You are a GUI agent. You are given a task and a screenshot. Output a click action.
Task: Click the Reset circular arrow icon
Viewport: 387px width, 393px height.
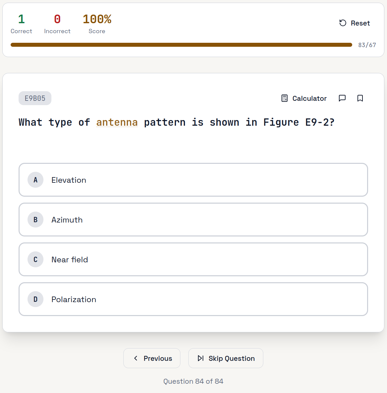[343, 23]
